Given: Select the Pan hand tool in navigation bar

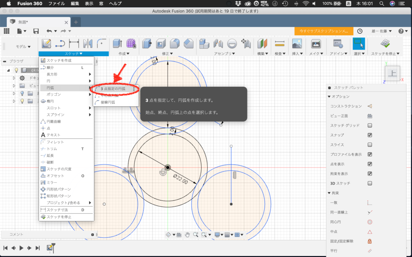Looking at the screenshot, I should pyautogui.click(x=187, y=235).
